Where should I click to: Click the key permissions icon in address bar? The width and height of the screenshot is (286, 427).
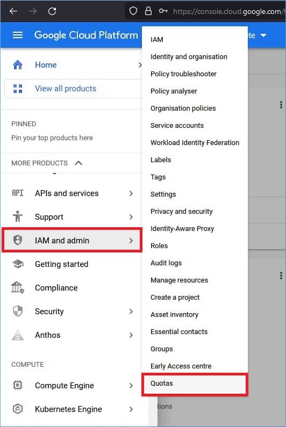163,11
